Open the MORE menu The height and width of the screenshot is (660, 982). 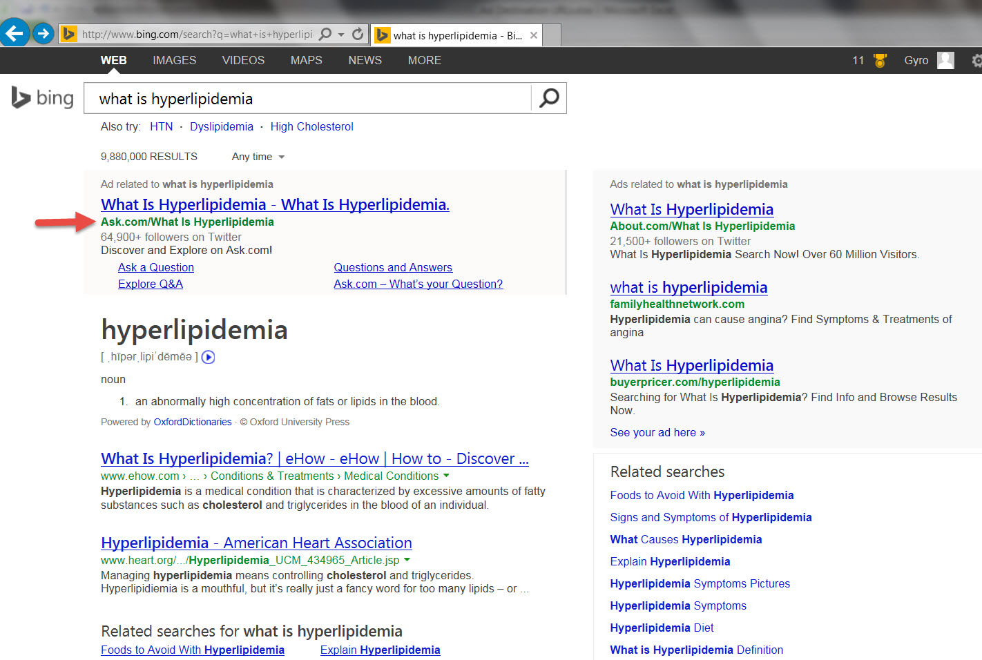(x=424, y=61)
